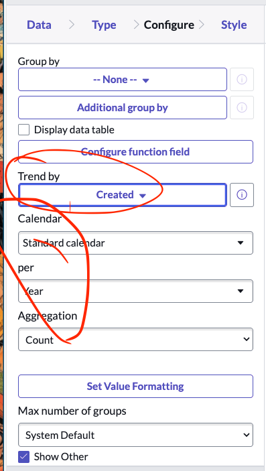The height and width of the screenshot is (471, 266).
Task: Click Configure function field button
Action: point(135,151)
